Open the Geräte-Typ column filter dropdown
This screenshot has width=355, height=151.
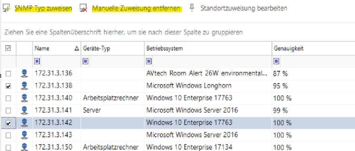point(86,61)
